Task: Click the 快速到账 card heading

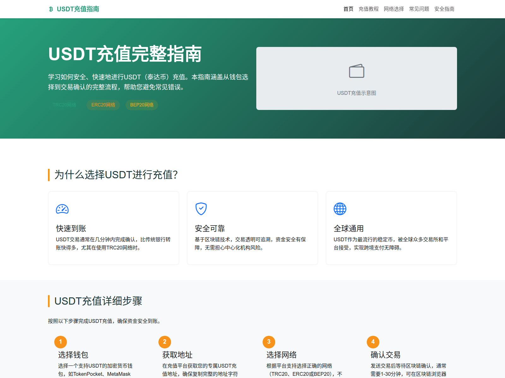Action: tap(71, 228)
